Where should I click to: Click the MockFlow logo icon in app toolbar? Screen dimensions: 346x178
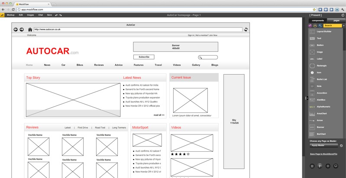point(2,15)
